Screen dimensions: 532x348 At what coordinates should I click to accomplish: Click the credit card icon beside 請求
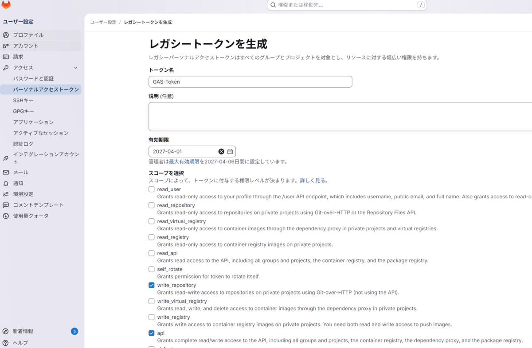tap(6, 57)
